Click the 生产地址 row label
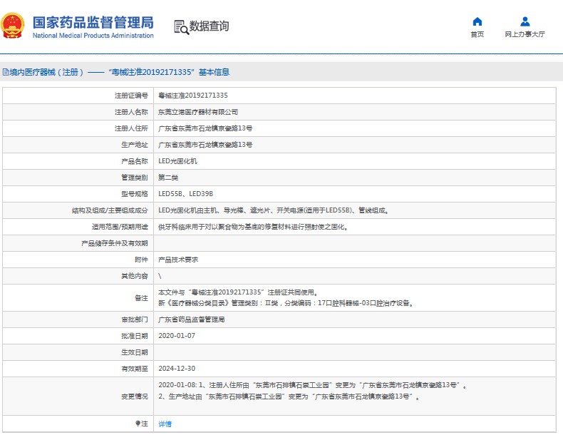This screenshot has height=435, width=563. coord(135,144)
